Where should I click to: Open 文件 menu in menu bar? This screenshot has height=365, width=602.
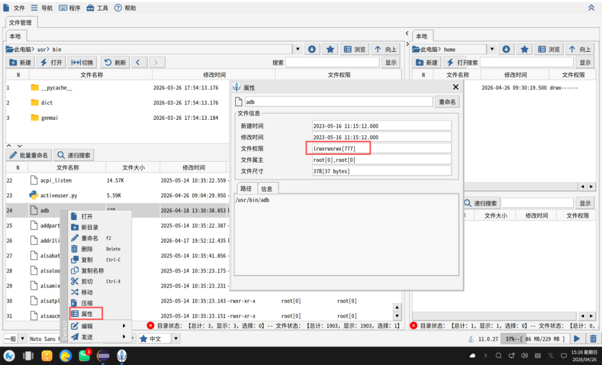[14, 8]
